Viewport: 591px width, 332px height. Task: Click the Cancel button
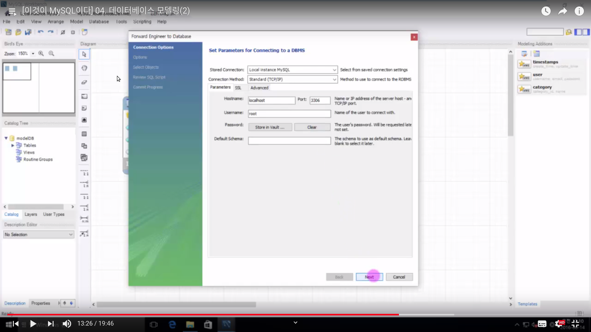pos(399,277)
